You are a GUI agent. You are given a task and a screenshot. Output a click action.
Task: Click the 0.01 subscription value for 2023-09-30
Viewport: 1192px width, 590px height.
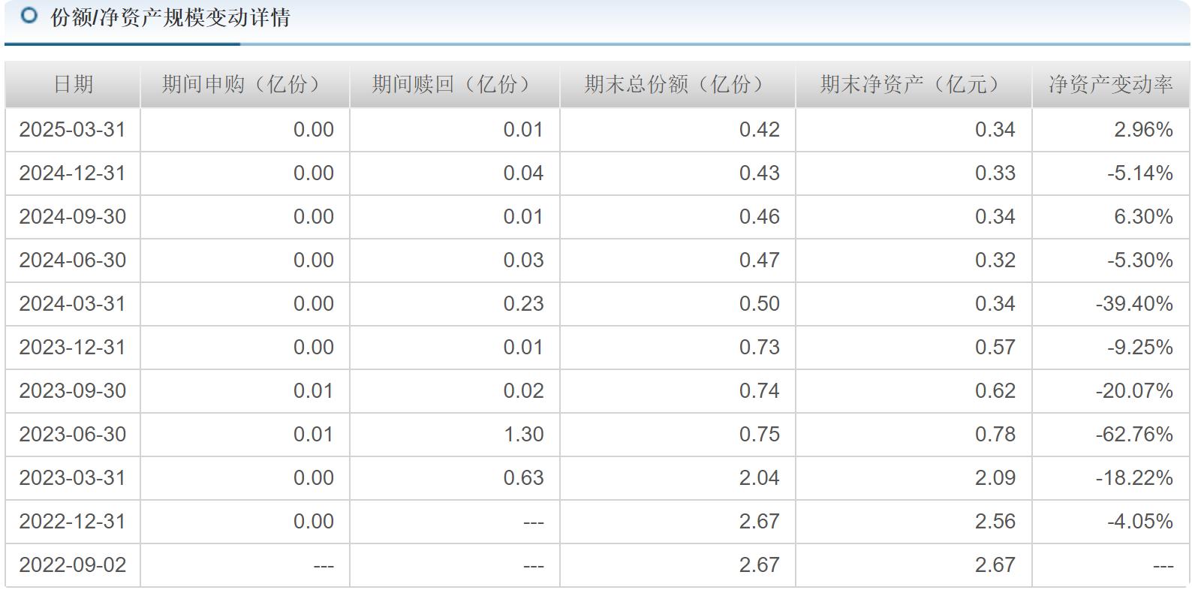click(x=313, y=391)
